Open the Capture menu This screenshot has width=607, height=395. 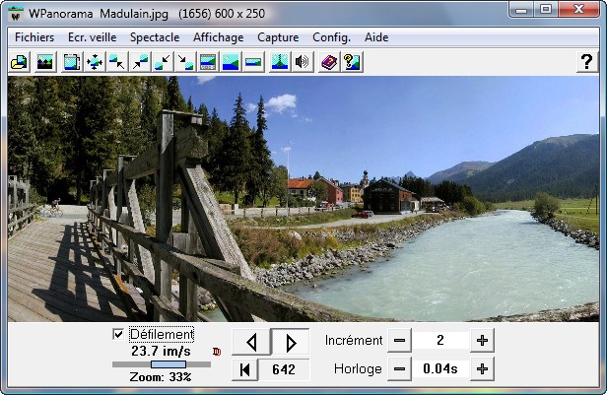pyautogui.click(x=278, y=37)
